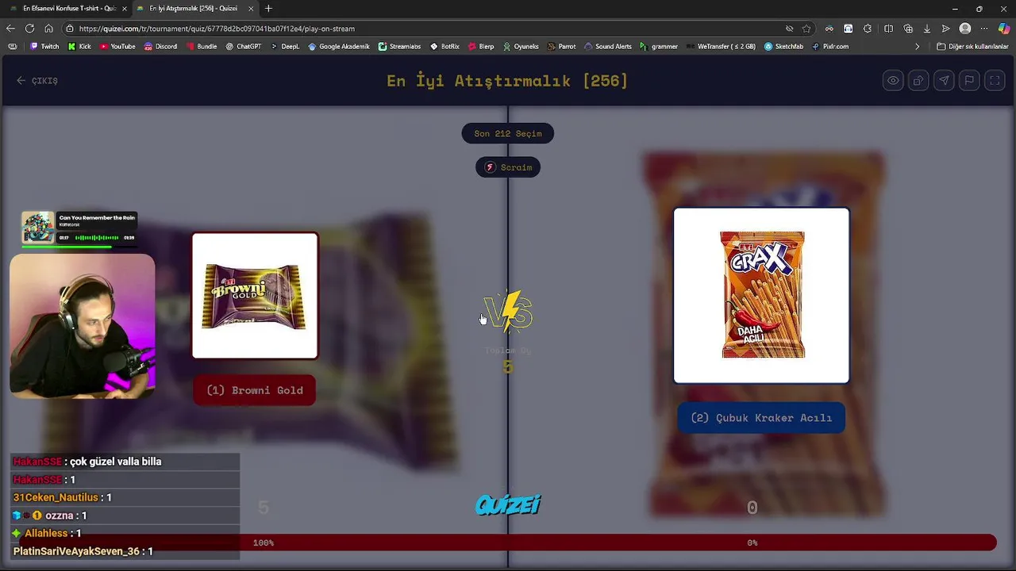Click the share/export icon next to the eye

point(918,80)
